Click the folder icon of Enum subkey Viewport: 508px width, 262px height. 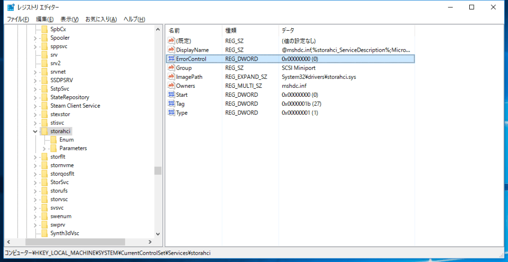pos(54,140)
